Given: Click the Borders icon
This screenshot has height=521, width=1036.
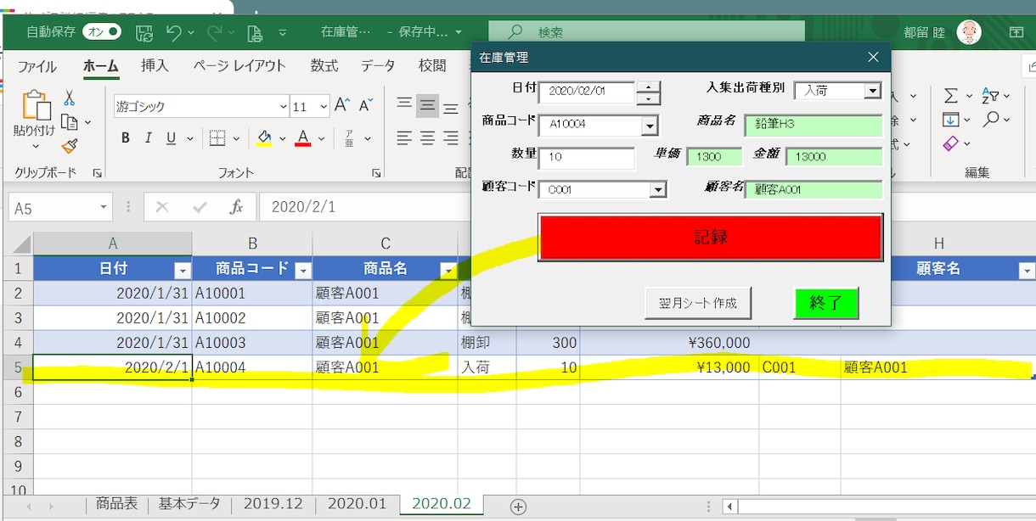Looking at the screenshot, I should point(217,138).
